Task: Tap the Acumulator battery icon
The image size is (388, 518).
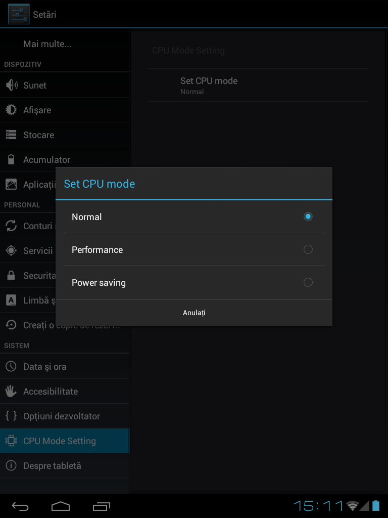Action: (x=11, y=159)
